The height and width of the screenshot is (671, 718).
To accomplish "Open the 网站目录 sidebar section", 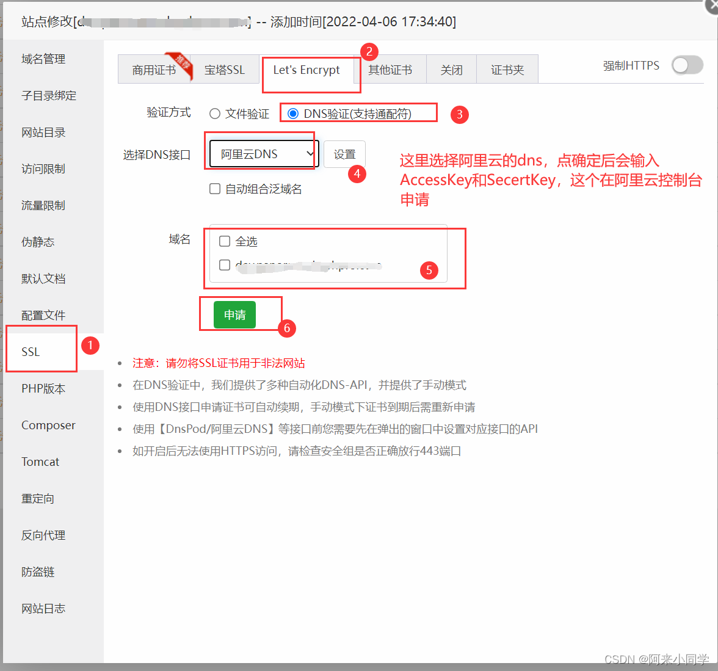I will click(43, 132).
